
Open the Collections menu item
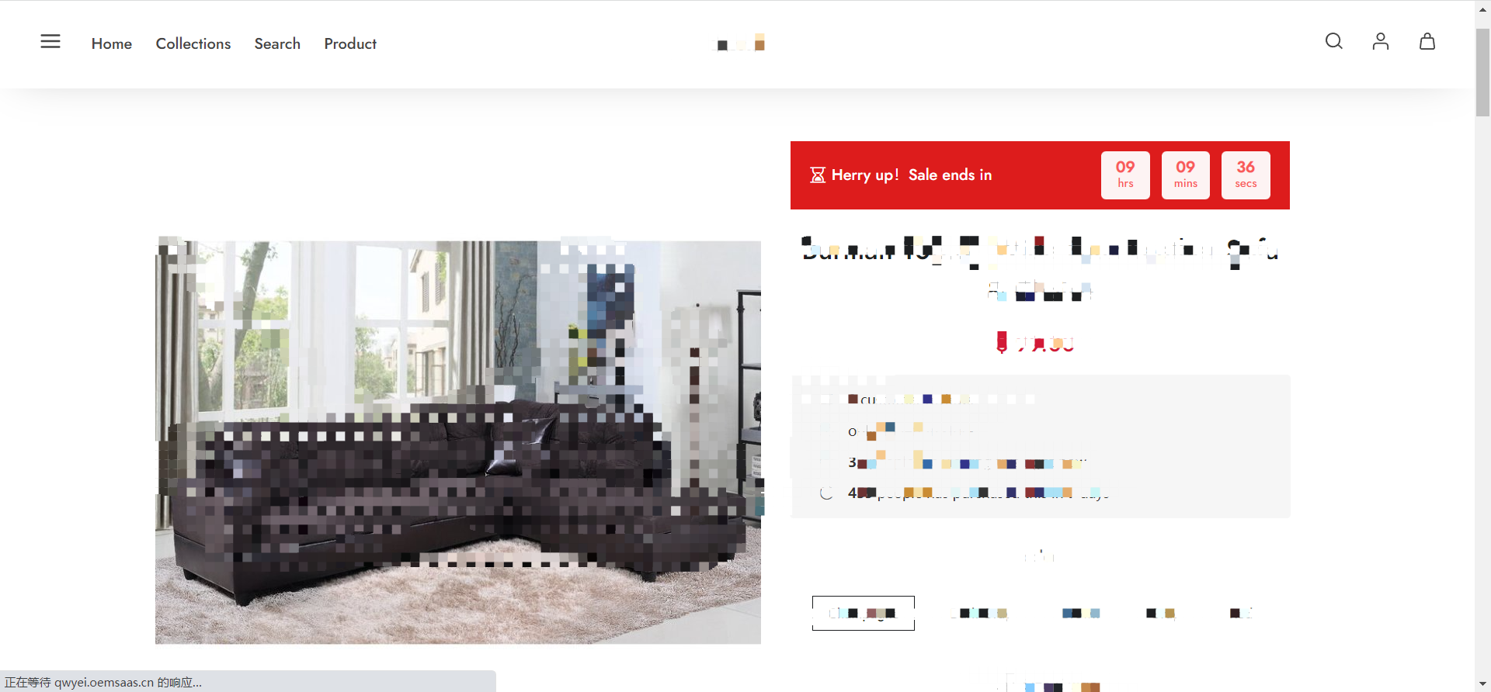(193, 43)
